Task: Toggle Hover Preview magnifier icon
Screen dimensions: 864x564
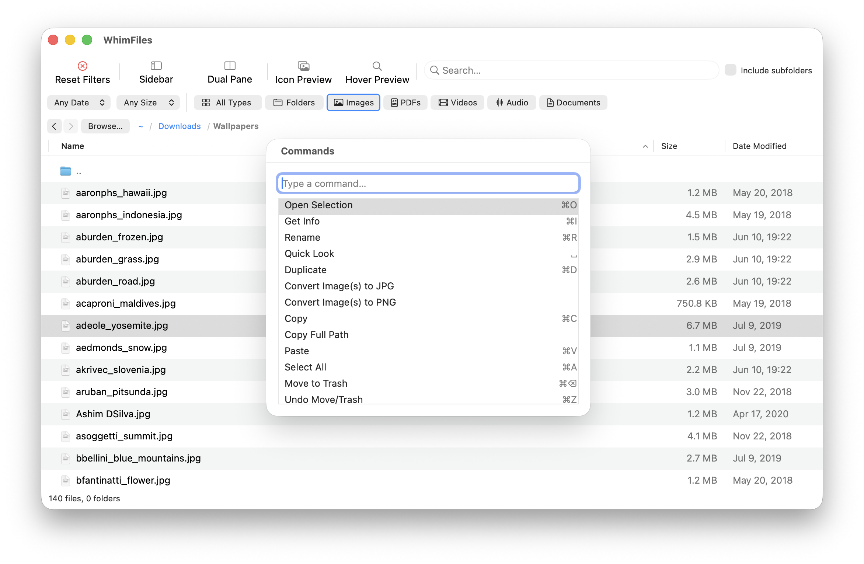Action: (x=377, y=66)
